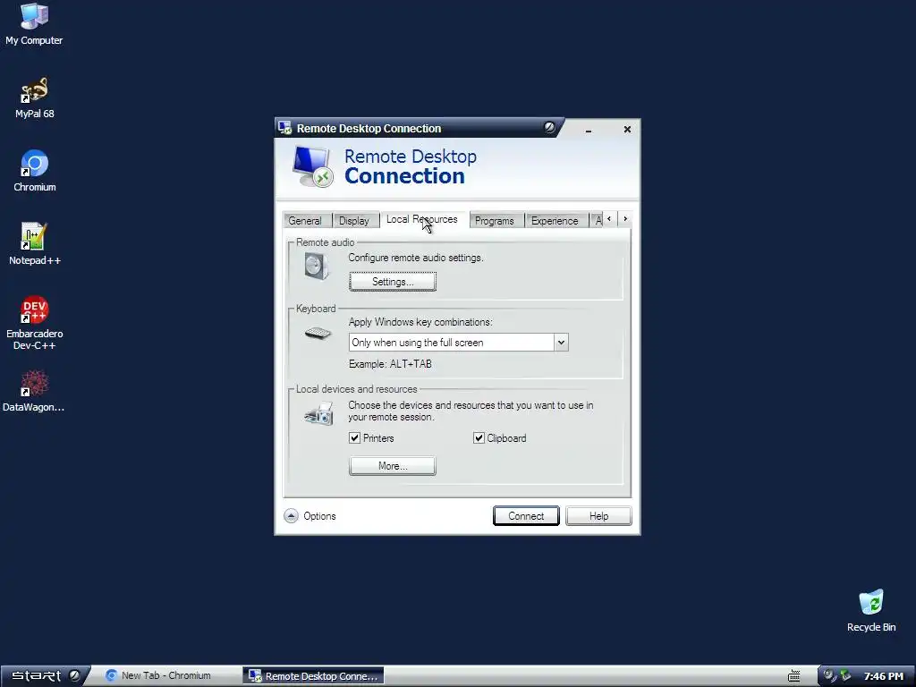Screen dimensions: 916x687
Task: Click the Help button
Action: coord(598,516)
